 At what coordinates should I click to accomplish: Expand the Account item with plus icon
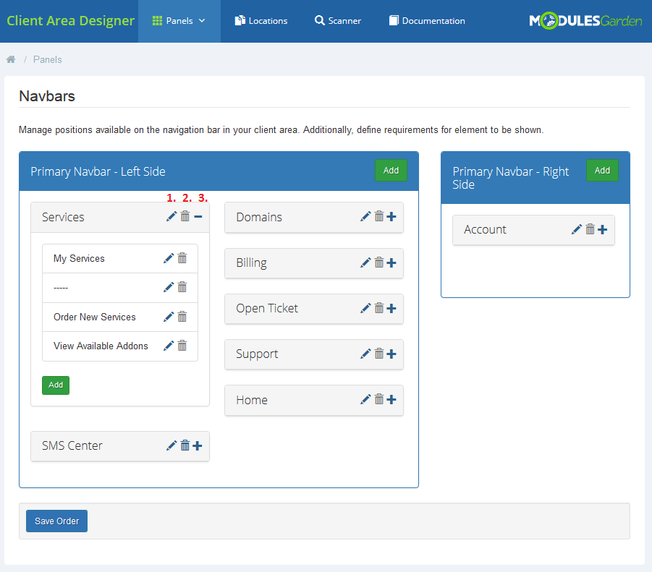point(603,229)
